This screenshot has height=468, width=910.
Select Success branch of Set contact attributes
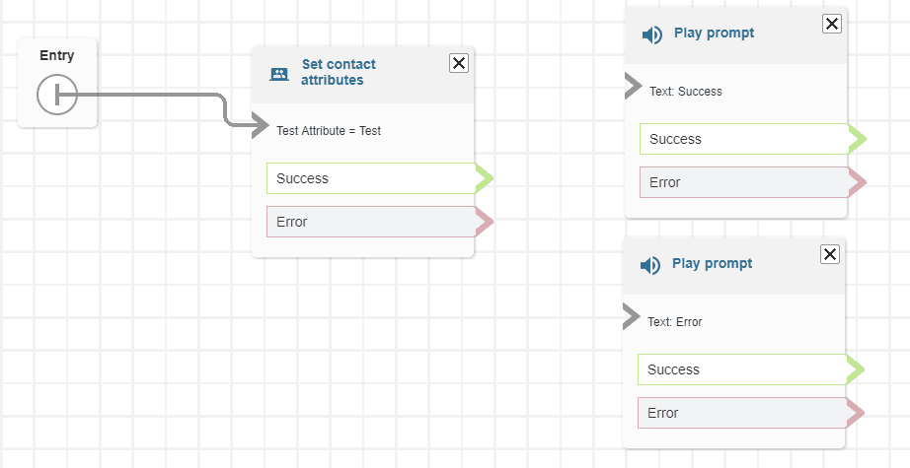coord(370,178)
